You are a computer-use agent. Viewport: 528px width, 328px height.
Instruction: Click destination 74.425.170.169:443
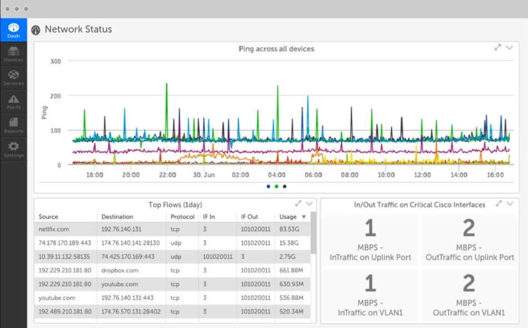(x=128, y=257)
